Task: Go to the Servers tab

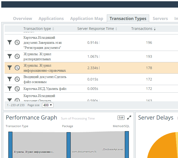Action: coord(160,18)
